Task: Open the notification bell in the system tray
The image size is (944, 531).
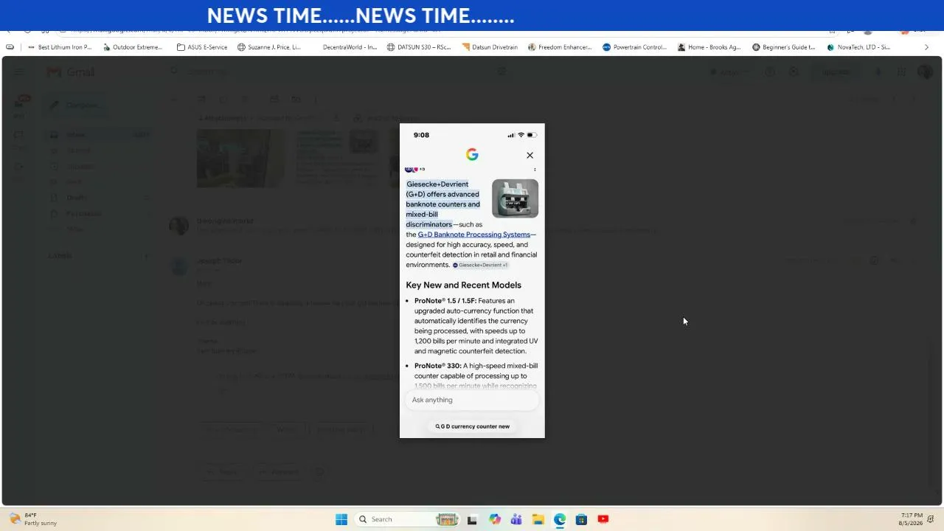Action: click(x=931, y=519)
